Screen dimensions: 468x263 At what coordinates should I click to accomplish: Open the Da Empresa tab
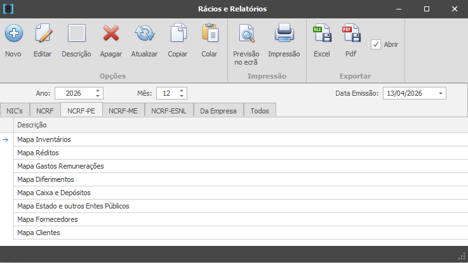(218, 111)
